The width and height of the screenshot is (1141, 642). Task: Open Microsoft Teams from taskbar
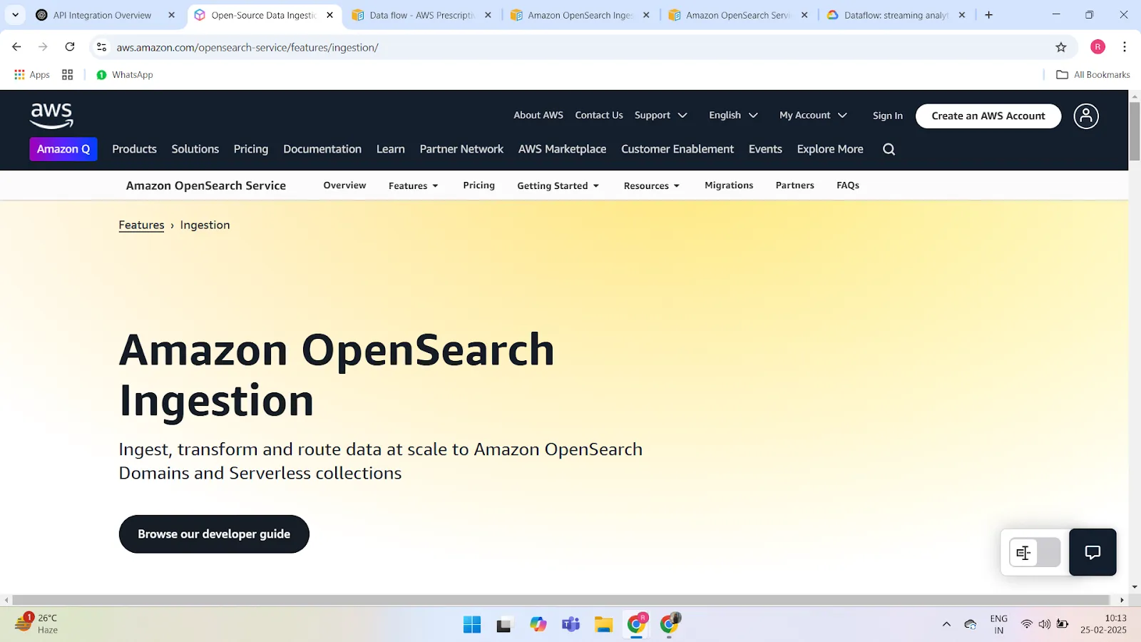(x=570, y=625)
